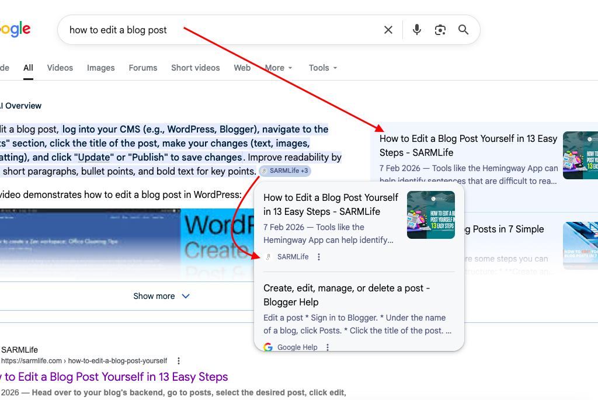Open the Tools dropdown
The image size is (598, 400).
tap(322, 68)
